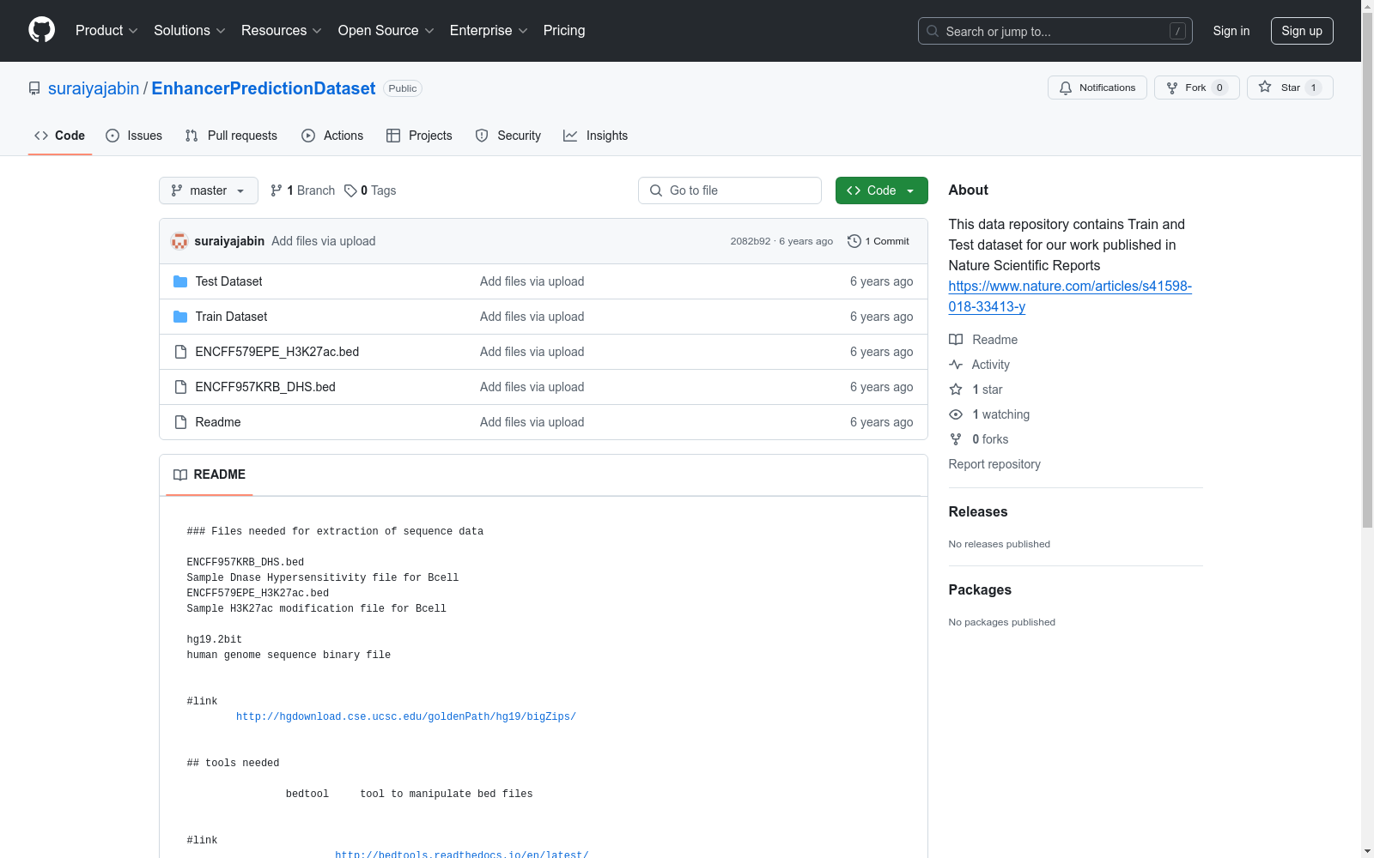The image size is (1374, 858).
Task: Open commit hash 2082b92
Action: point(751,241)
